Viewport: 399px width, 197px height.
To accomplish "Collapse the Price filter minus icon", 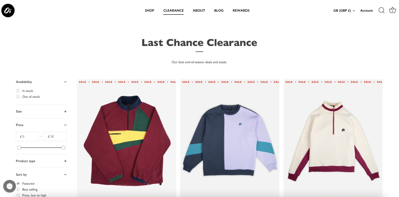I will tap(65, 125).
